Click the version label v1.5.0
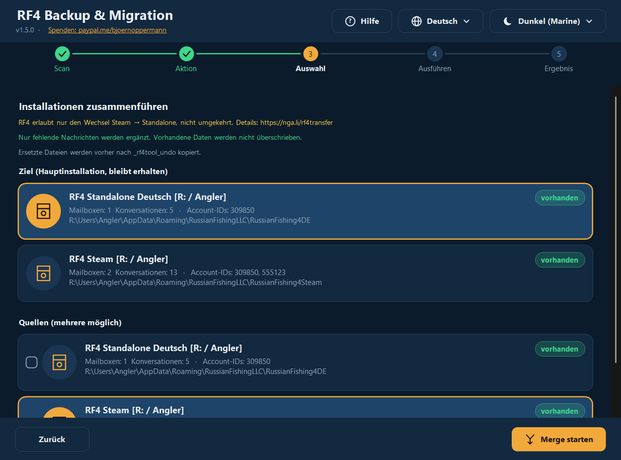 point(25,30)
